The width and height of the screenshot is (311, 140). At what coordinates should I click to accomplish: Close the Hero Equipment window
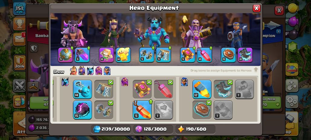[x=257, y=8]
